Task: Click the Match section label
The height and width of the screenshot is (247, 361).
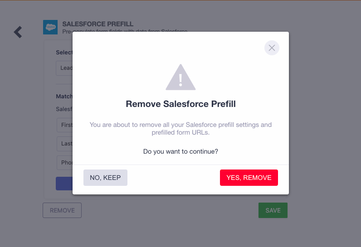Action: click(x=64, y=97)
